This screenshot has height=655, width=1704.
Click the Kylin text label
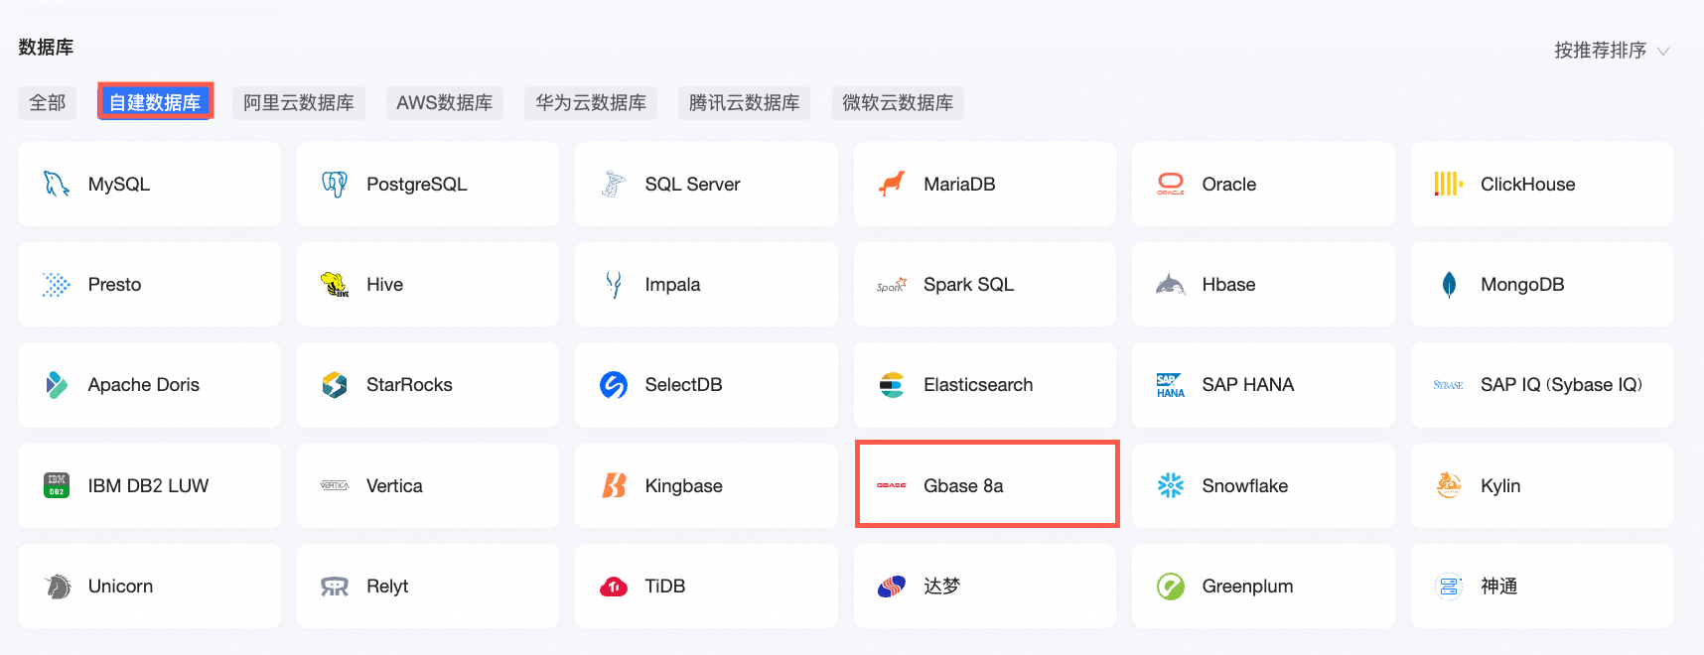point(1501,486)
